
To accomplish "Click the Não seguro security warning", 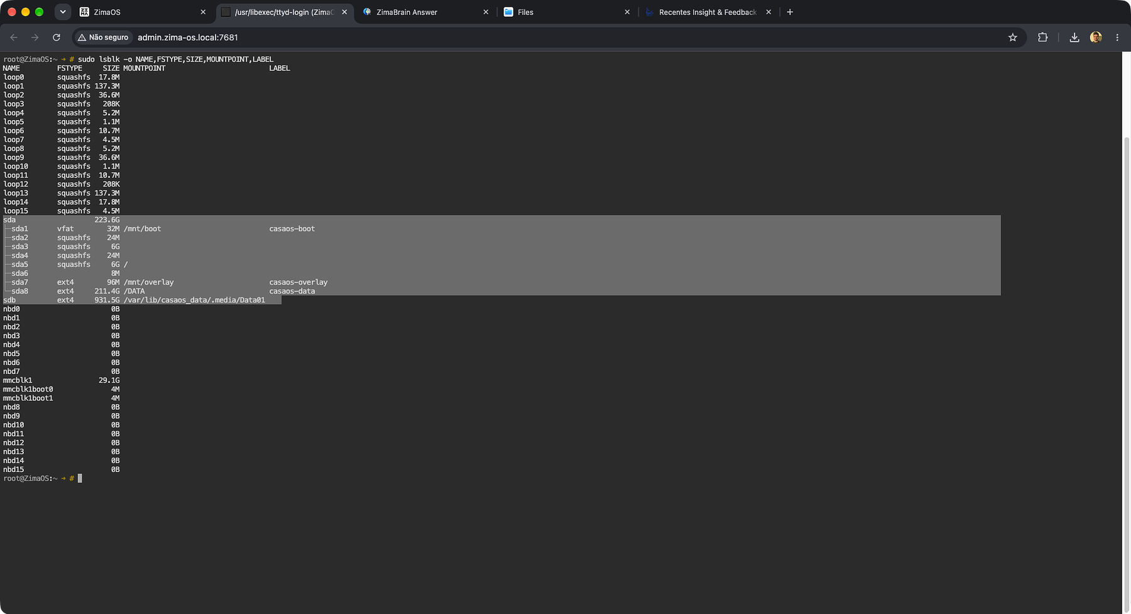I will pyautogui.click(x=103, y=38).
